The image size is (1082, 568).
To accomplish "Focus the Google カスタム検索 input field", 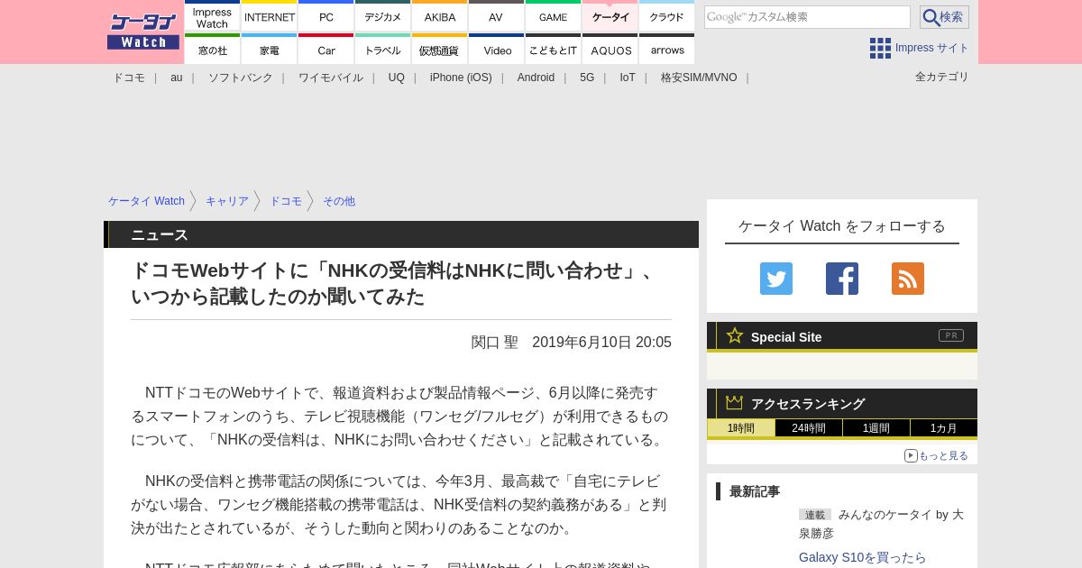I will (807, 17).
